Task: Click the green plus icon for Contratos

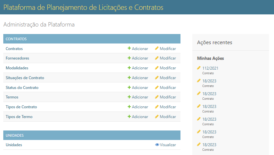Action: click(x=129, y=48)
